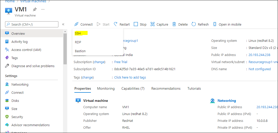Click the Size value Standard D2s v3
This screenshot has height=133, width=278.
pos(263,48)
